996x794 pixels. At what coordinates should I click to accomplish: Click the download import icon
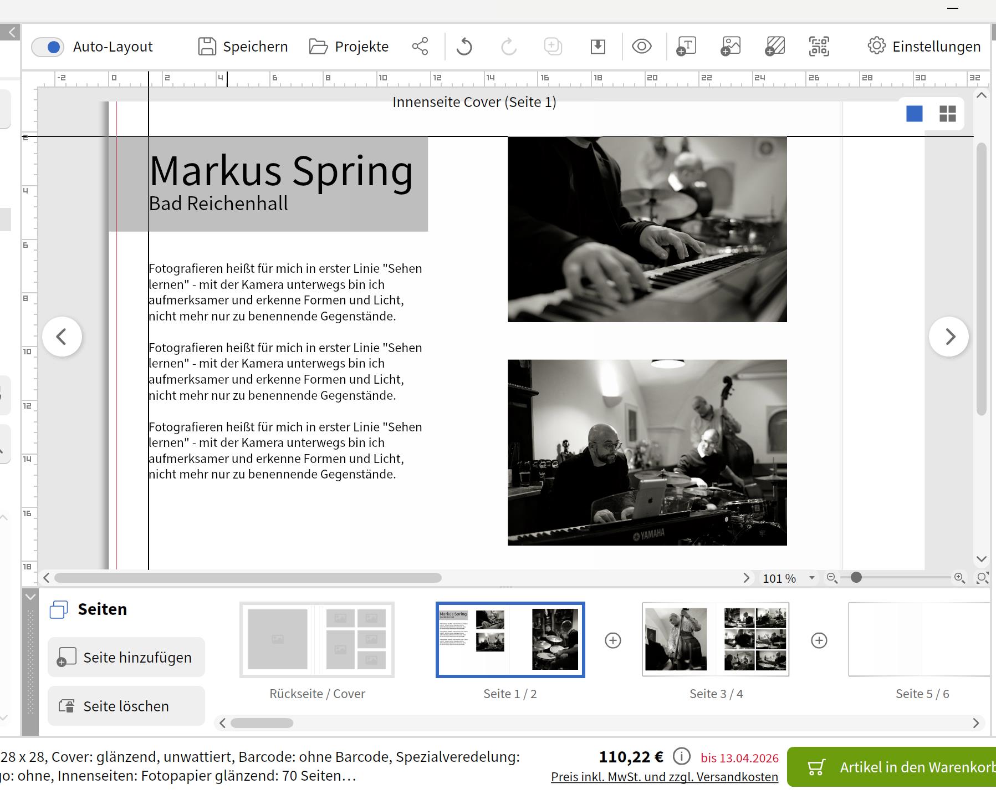click(597, 47)
